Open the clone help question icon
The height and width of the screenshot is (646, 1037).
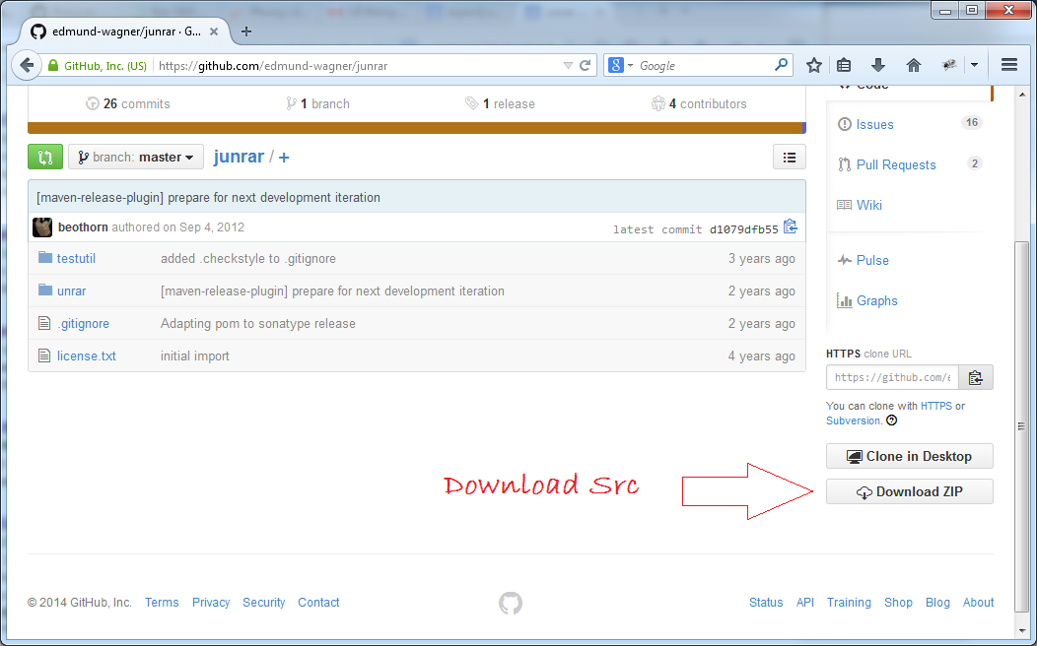tap(891, 420)
